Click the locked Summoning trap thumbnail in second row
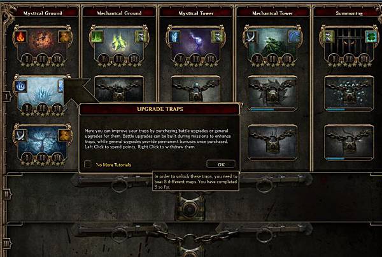 click(349, 92)
